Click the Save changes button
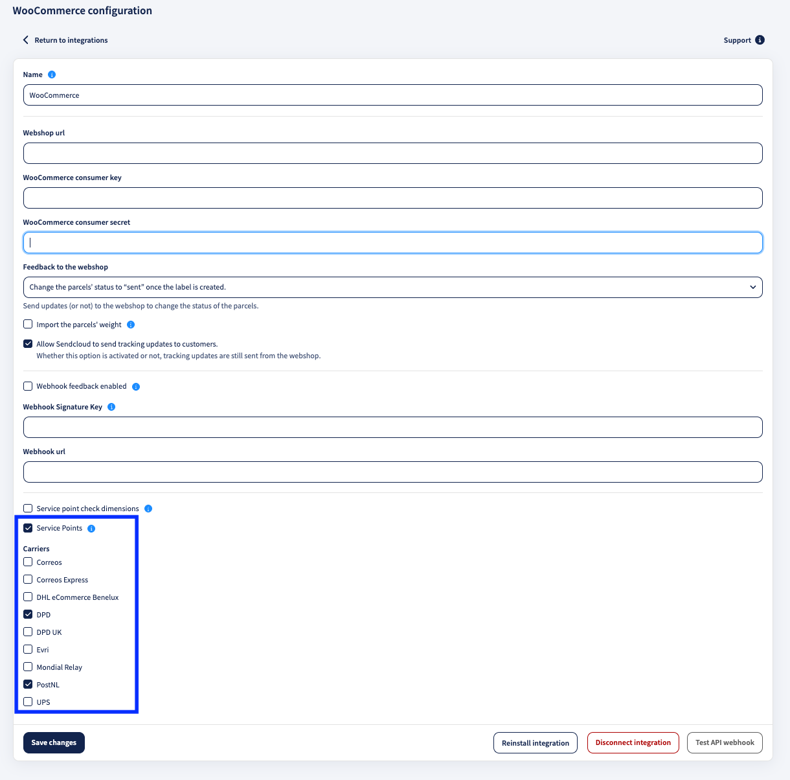 pyautogui.click(x=54, y=742)
